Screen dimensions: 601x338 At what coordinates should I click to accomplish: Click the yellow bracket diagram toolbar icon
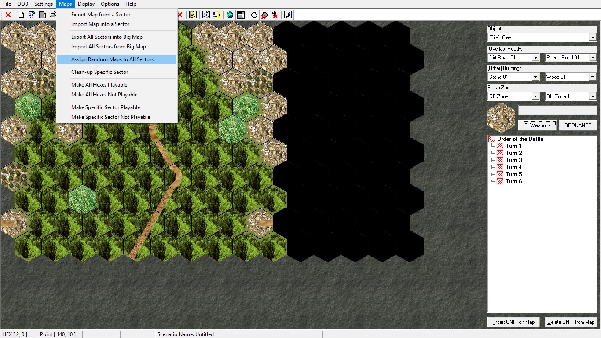[x=193, y=15]
